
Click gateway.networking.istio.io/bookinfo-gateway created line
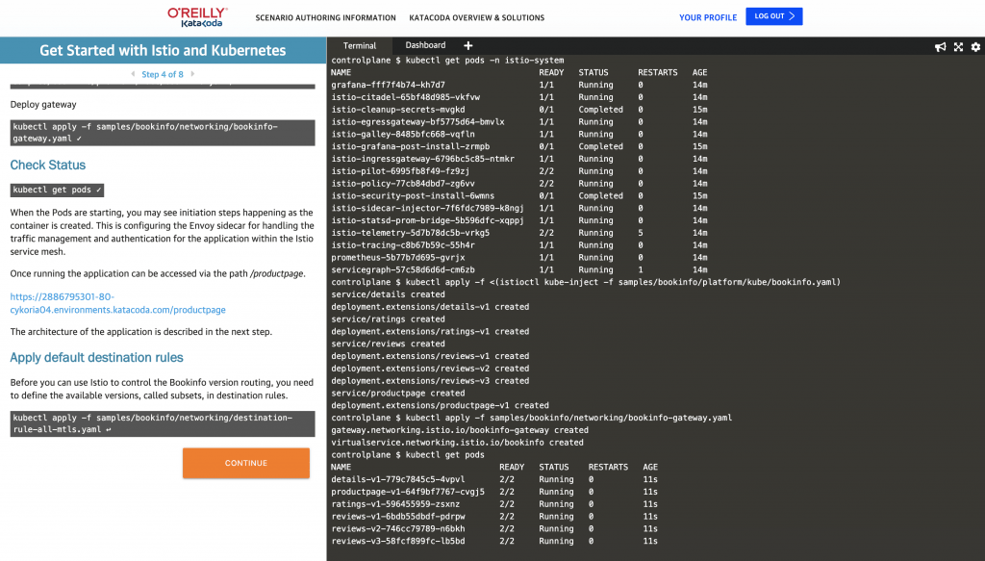point(460,430)
